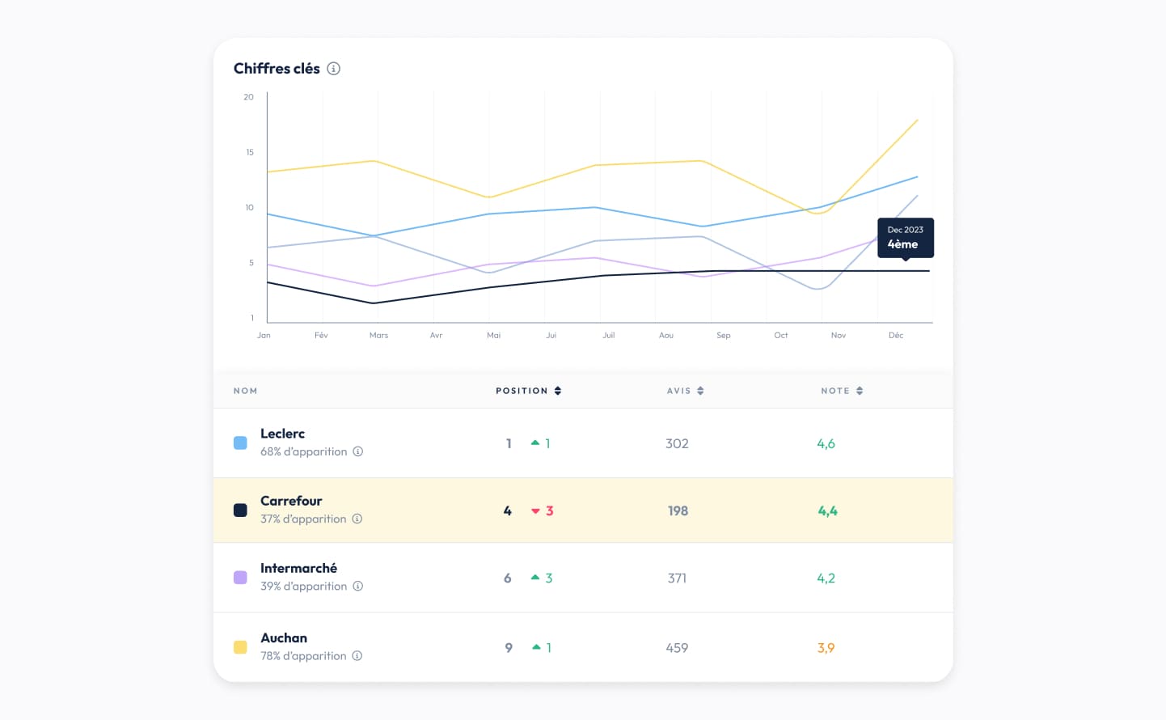Image resolution: width=1166 pixels, height=720 pixels.
Task: Click Leclerc avis count 302
Action: 677,443
